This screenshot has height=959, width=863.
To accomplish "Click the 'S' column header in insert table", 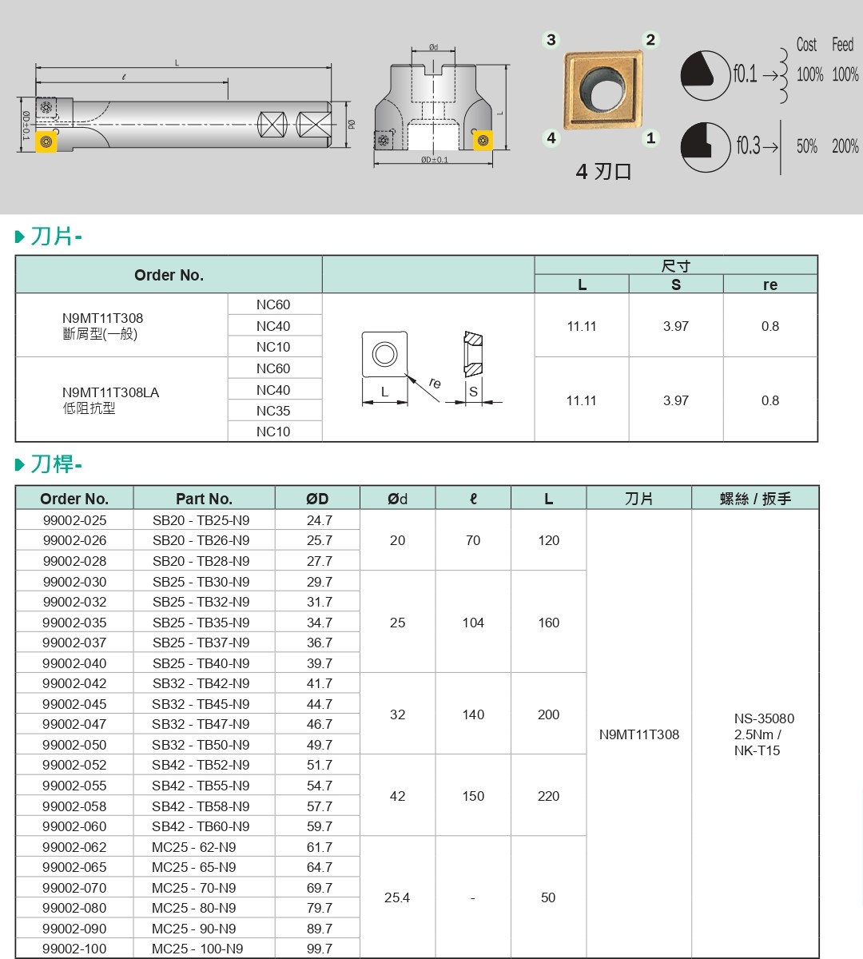I will coord(676,285).
